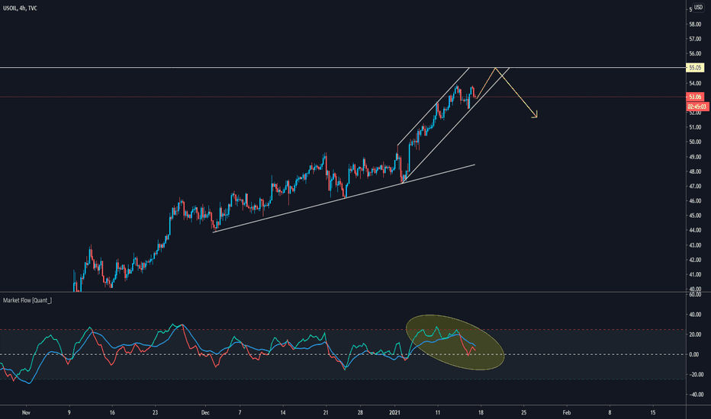Click 51.00 on the price axis
The image size is (711, 419).
click(x=695, y=127)
